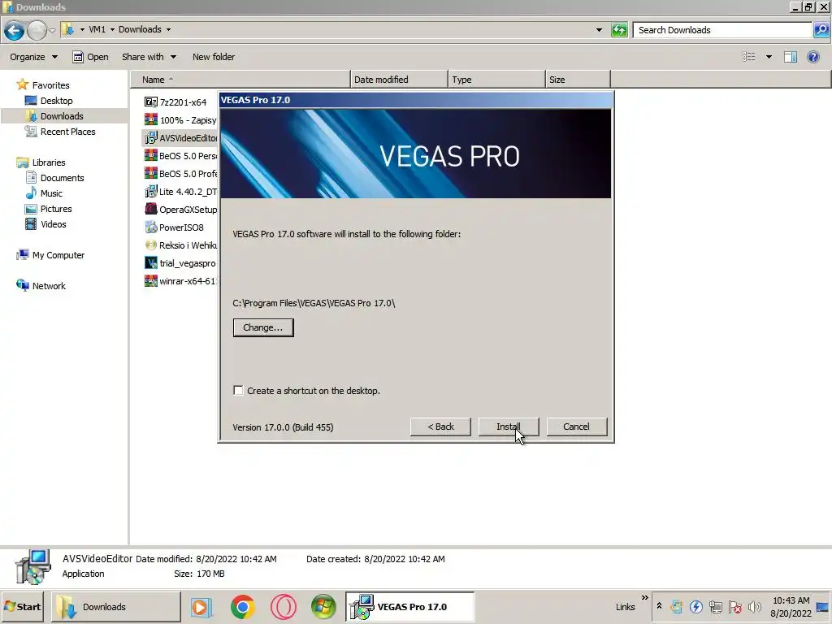832x624 pixels.
Task: Click the volume speaker tray icon
Action: coord(754,606)
